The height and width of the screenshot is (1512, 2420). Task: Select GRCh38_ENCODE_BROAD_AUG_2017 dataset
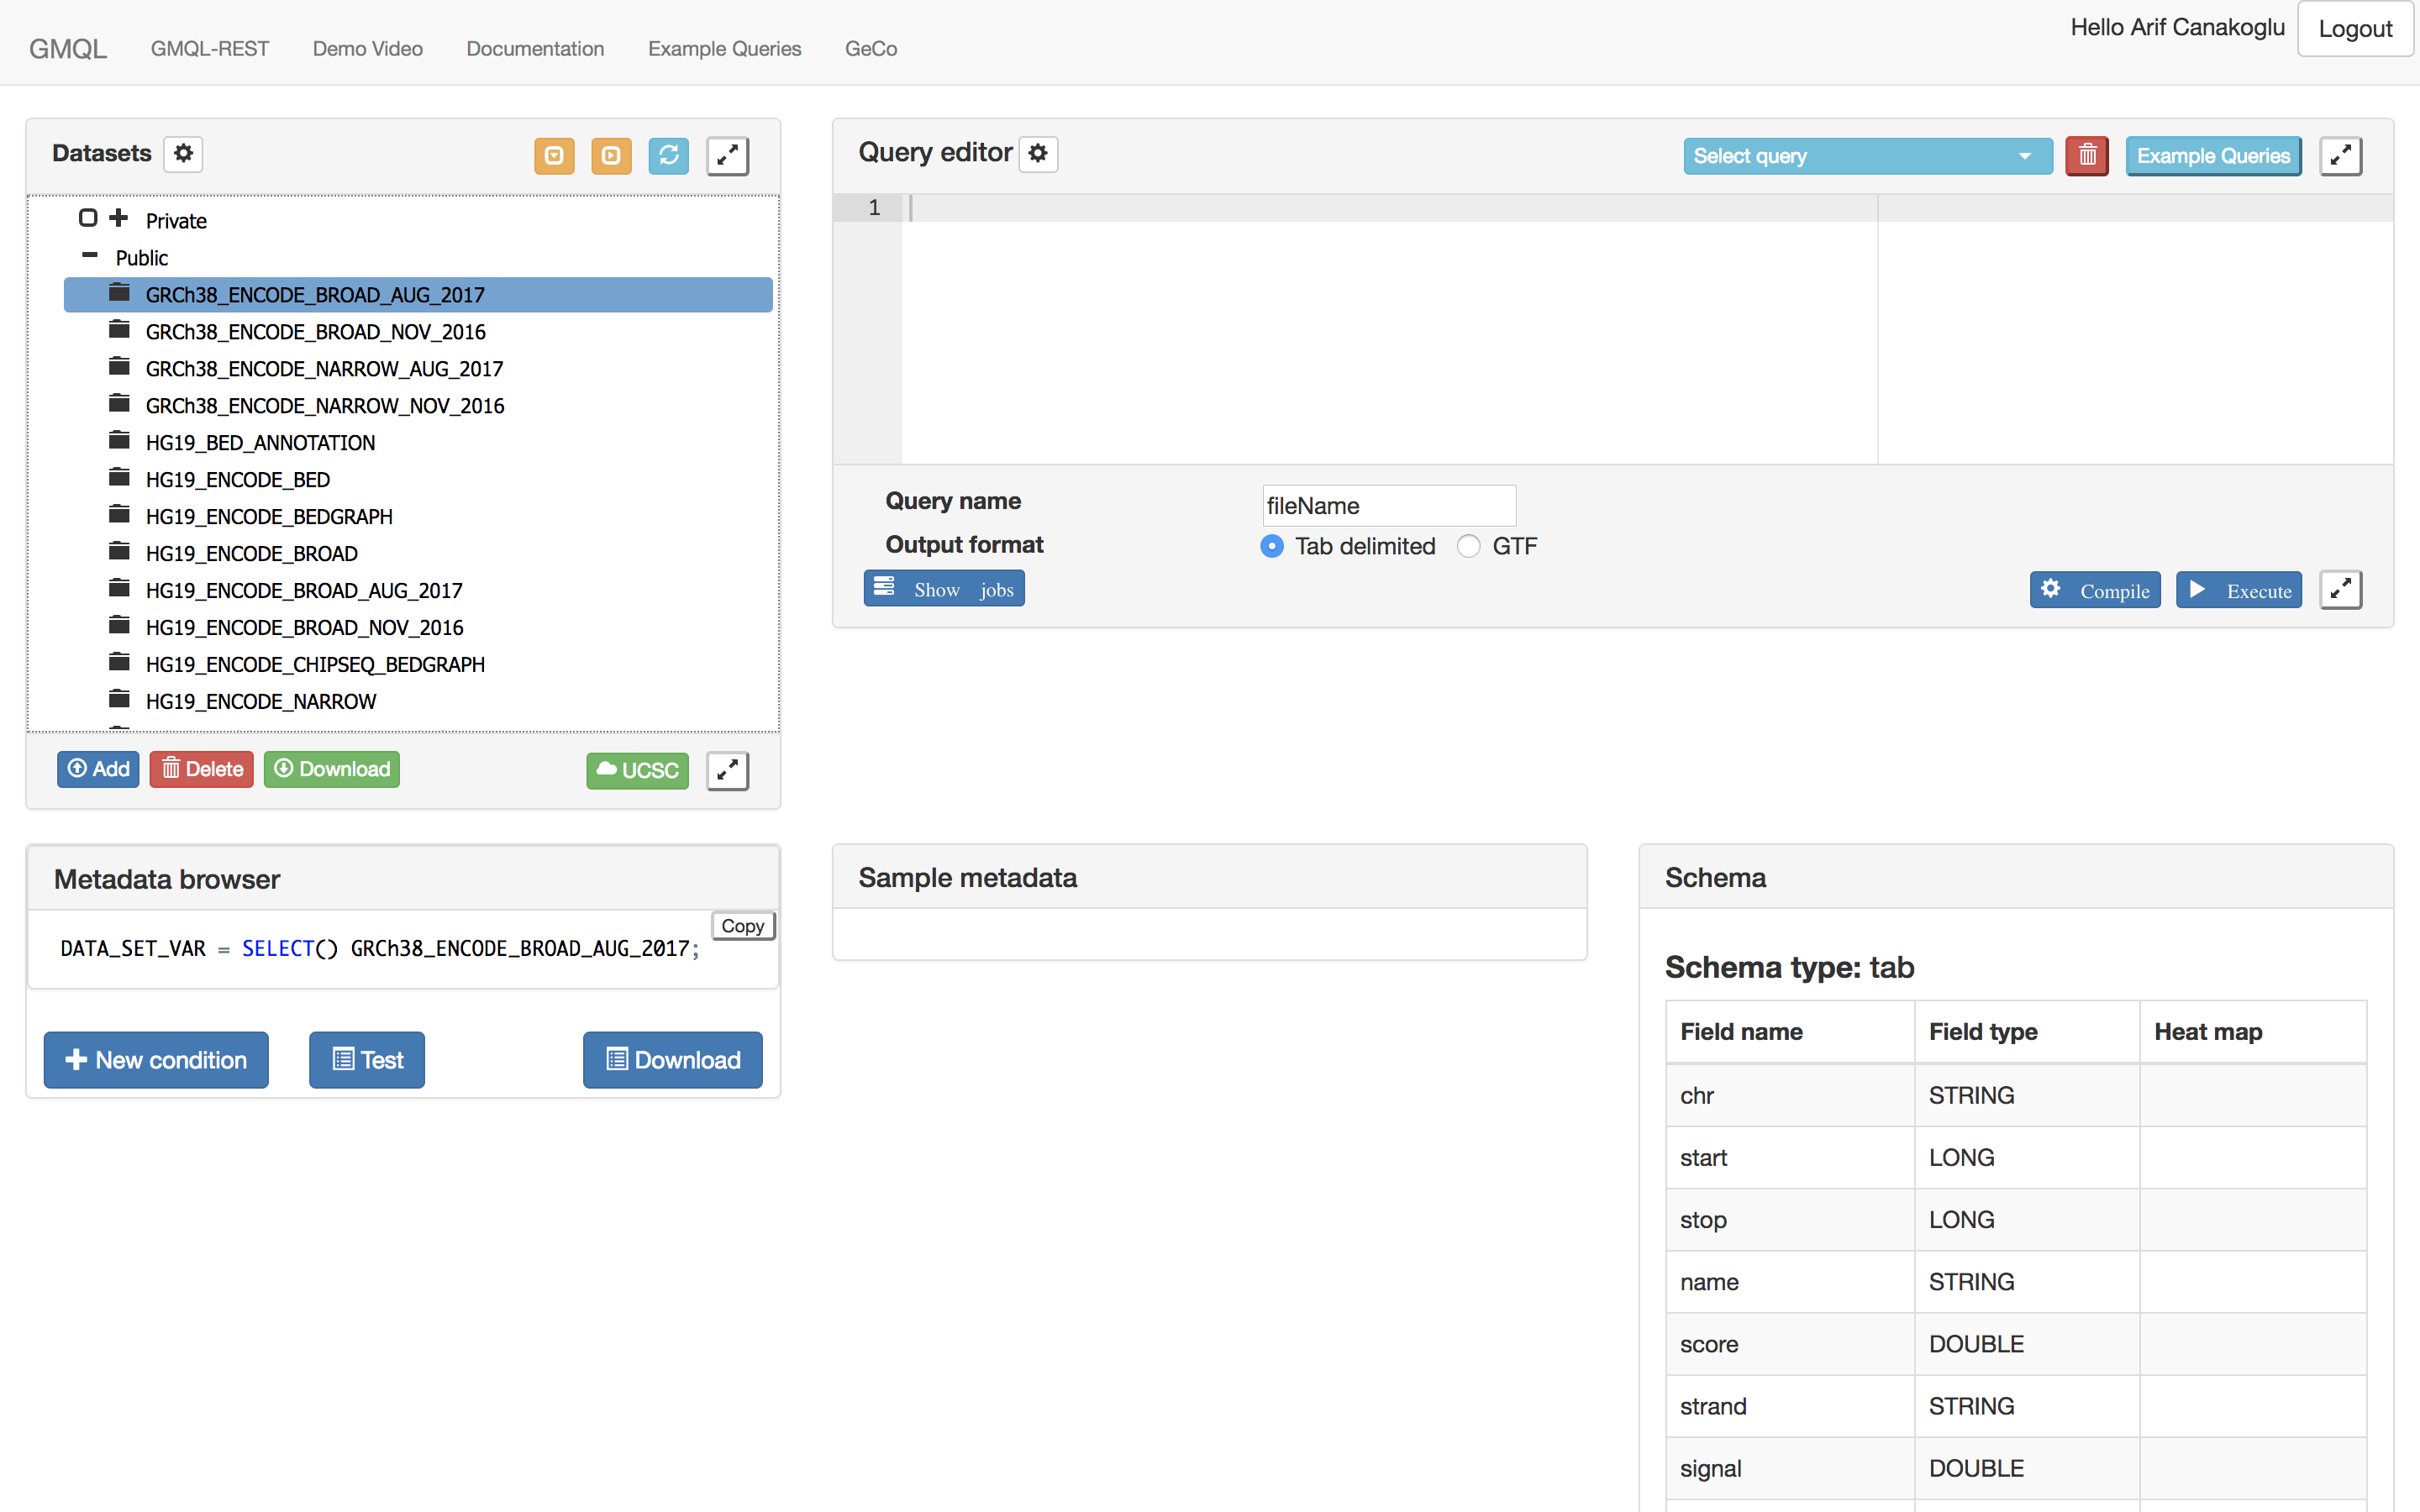[418, 295]
